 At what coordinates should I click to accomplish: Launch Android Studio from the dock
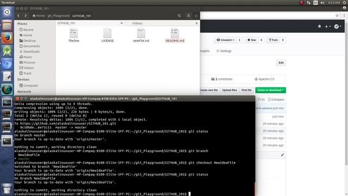7,51
